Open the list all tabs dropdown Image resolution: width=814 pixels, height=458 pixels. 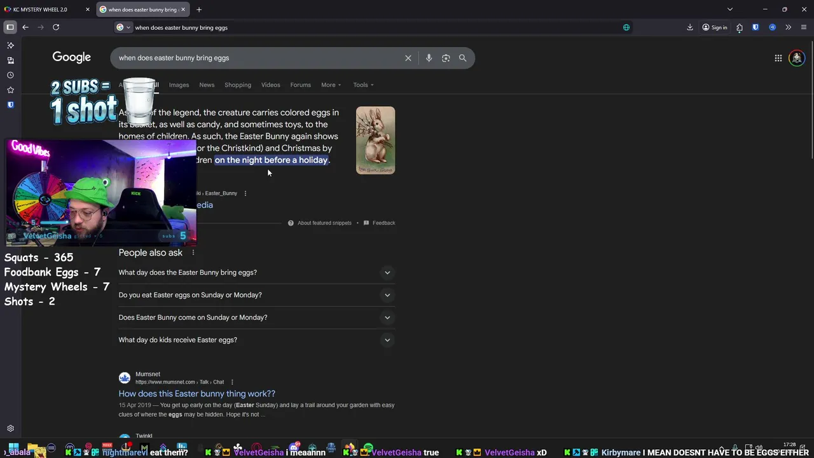tap(730, 10)
